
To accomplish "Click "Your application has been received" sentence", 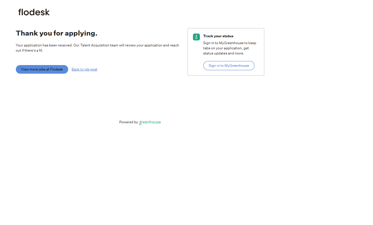I will (44, 45).
